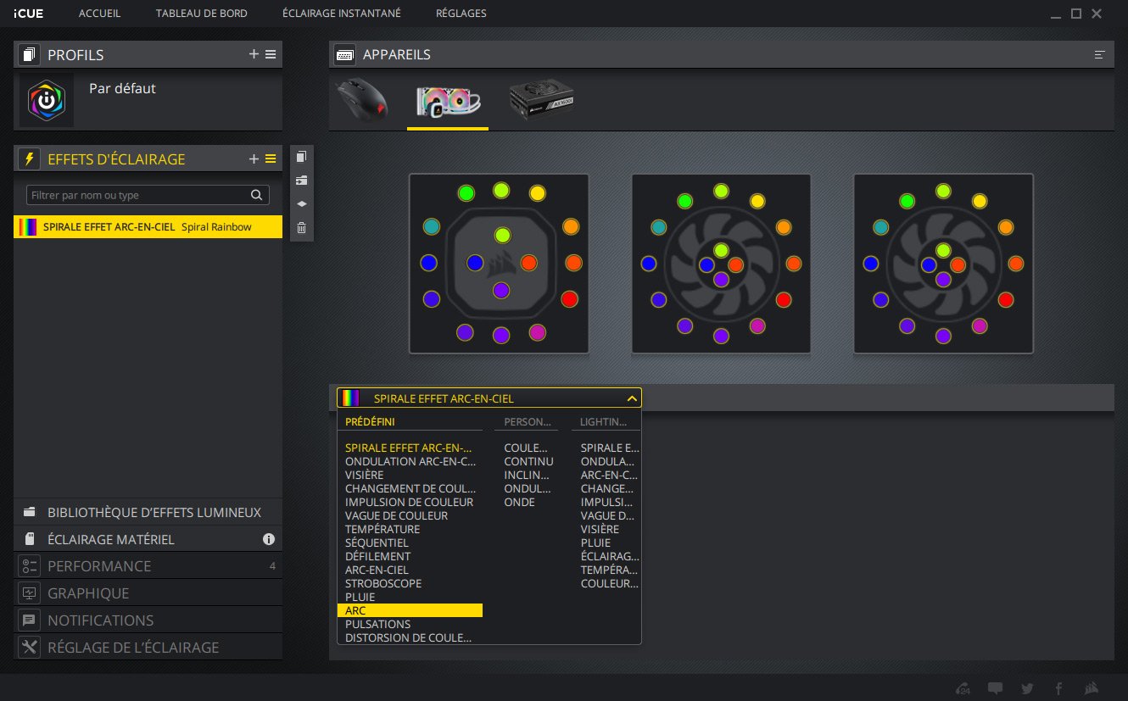Choose highlighted ARC preset in dropdown
The height and width of the screenshot is (701, 1128).
tap(410, 610)
